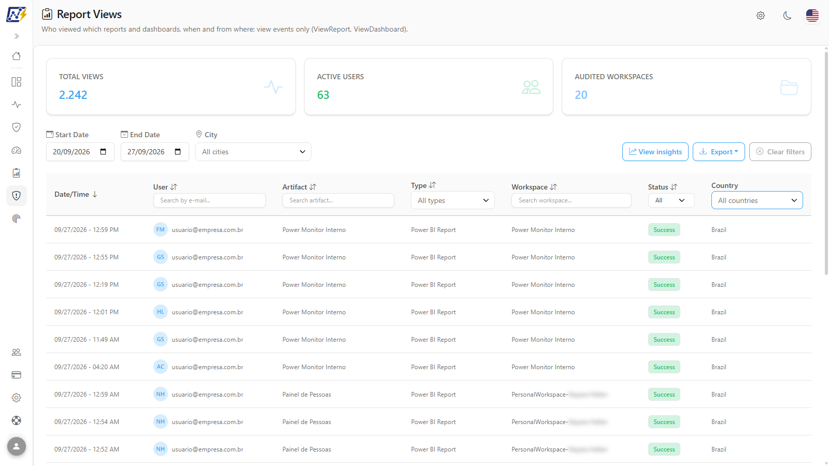This screenshot has width=829, height=466.
Task: Open the Export dropdown button
Action: [x=719, y=152]
